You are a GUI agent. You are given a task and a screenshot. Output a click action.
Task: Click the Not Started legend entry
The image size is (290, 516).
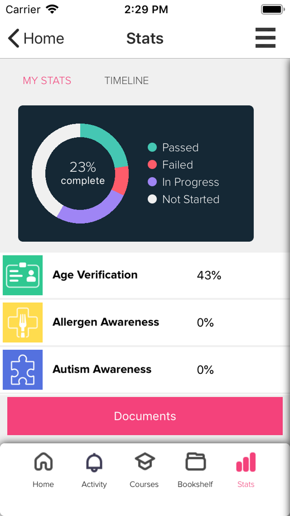pos(184,199)
